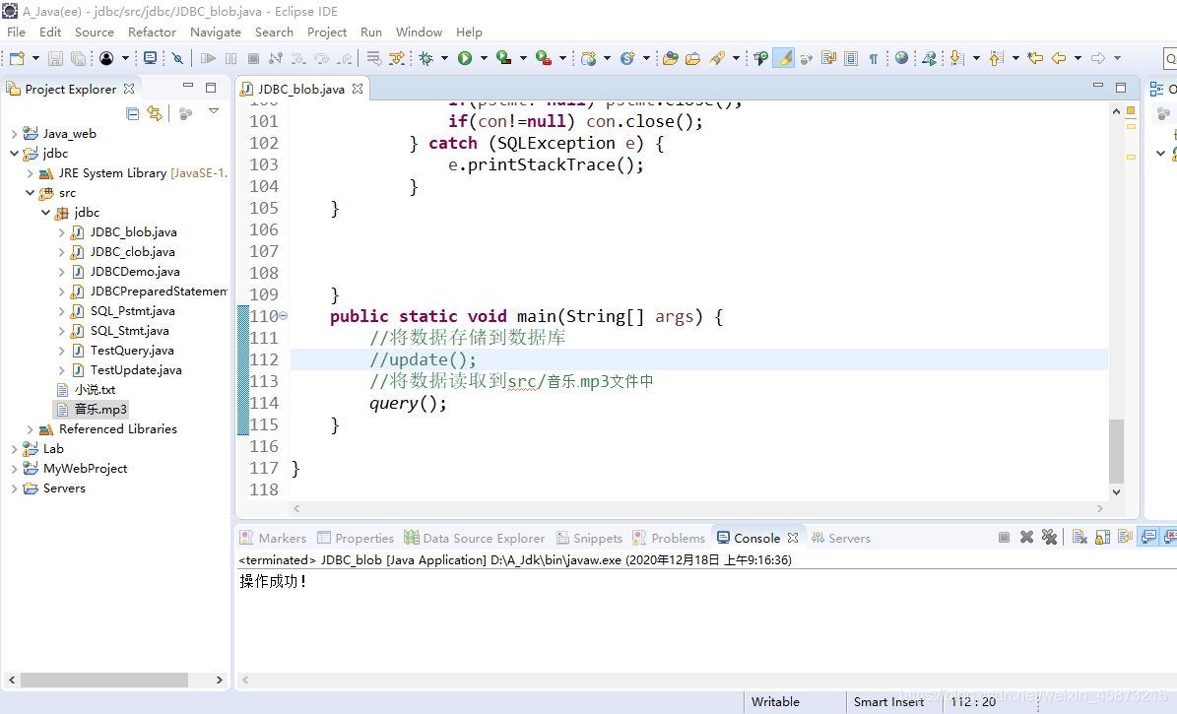Open the Source menu
Viewport: 1177px width, 714px height.
click(x=95, y=32)
